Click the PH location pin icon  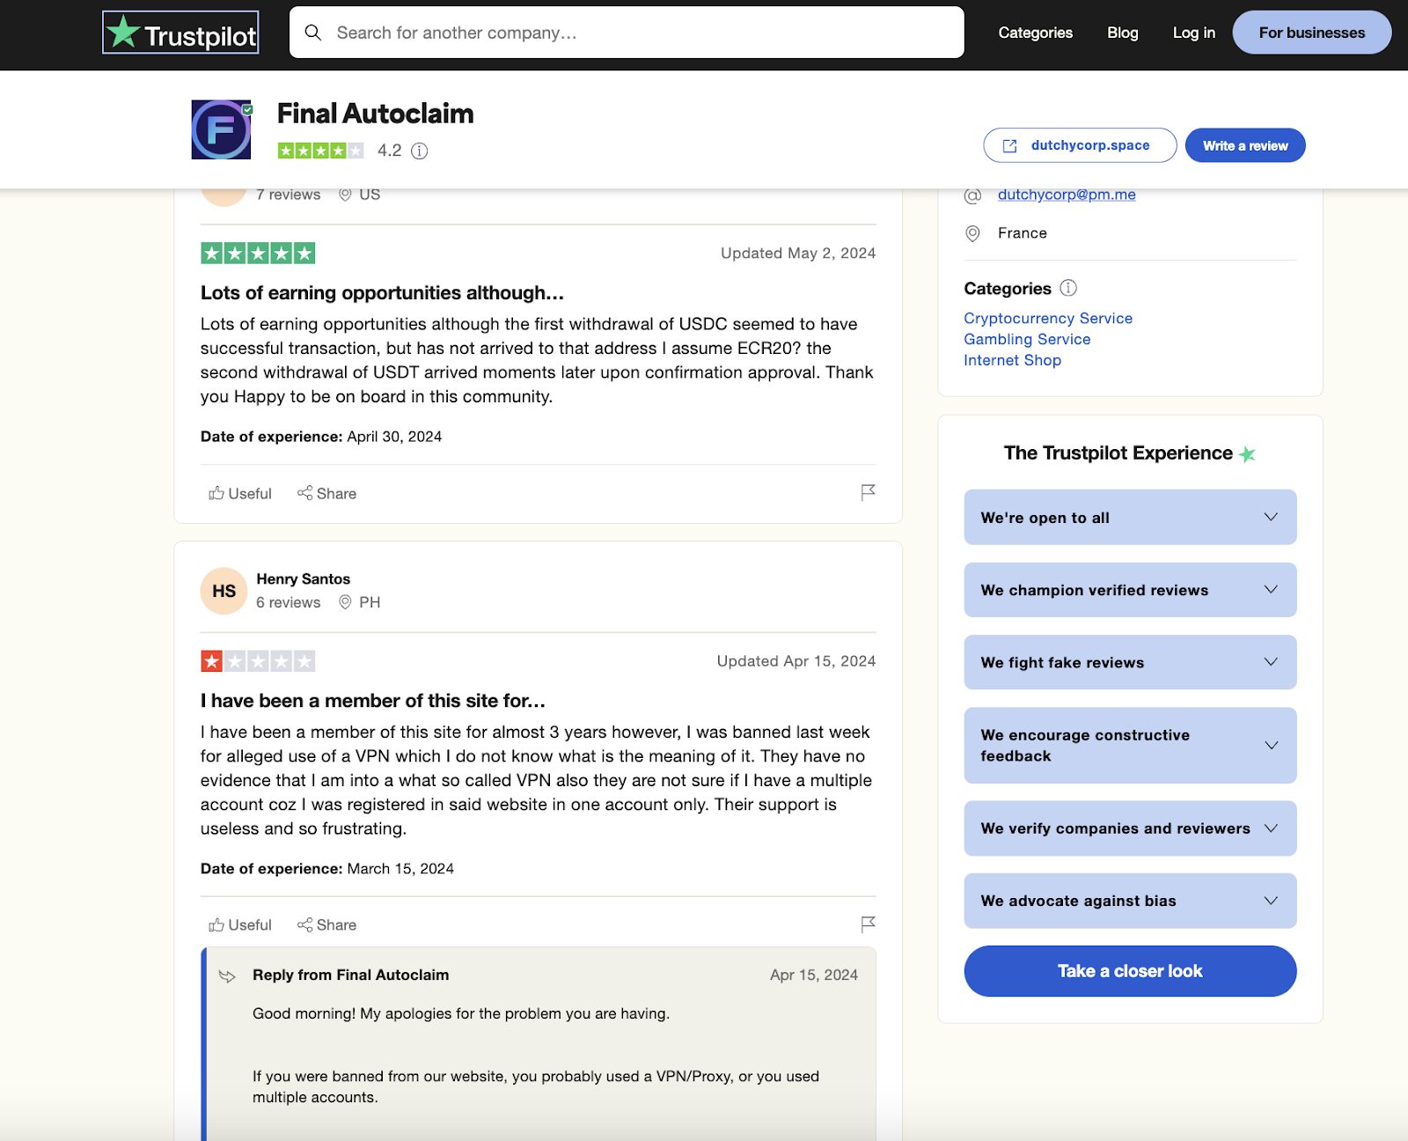[x=345, y=602]
